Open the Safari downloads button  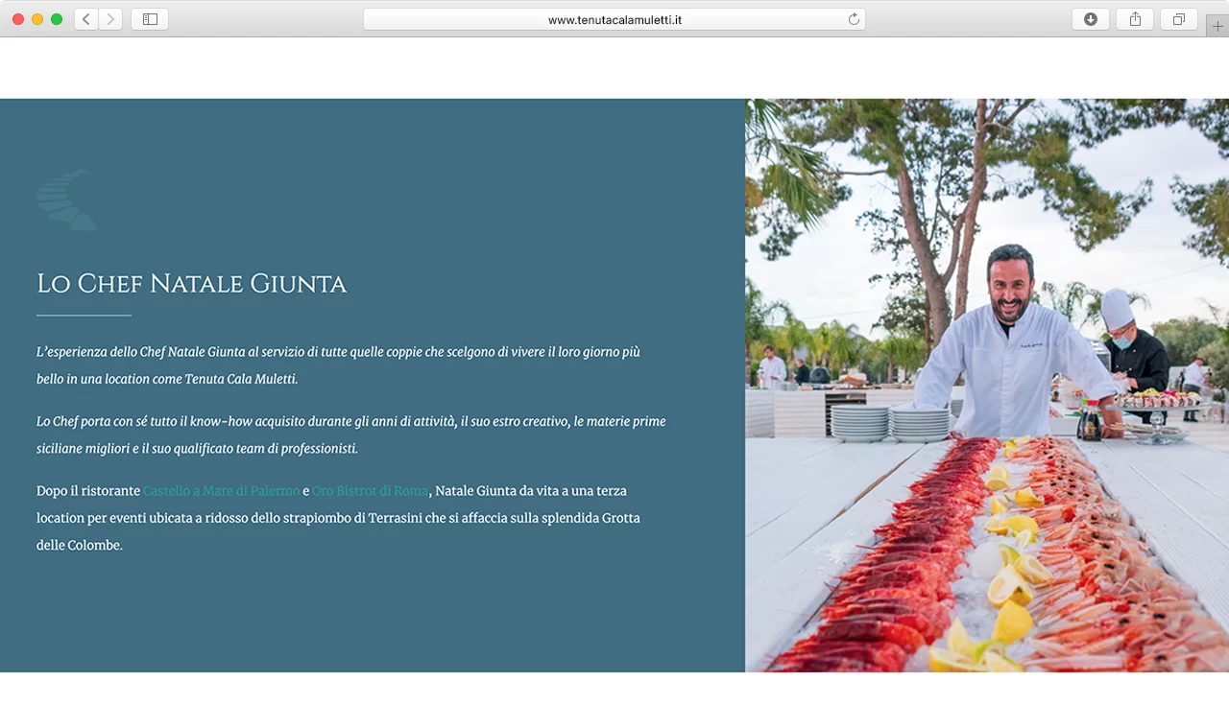[x=1091, y=19]
